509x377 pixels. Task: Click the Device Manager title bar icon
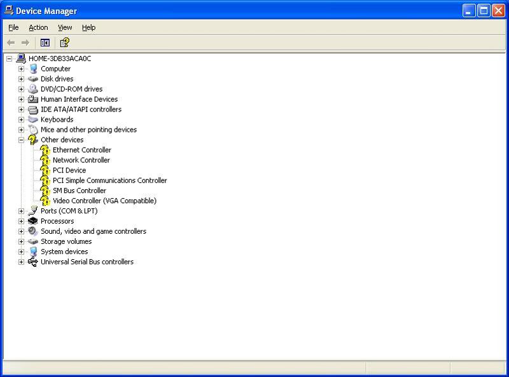pos(9,11)
